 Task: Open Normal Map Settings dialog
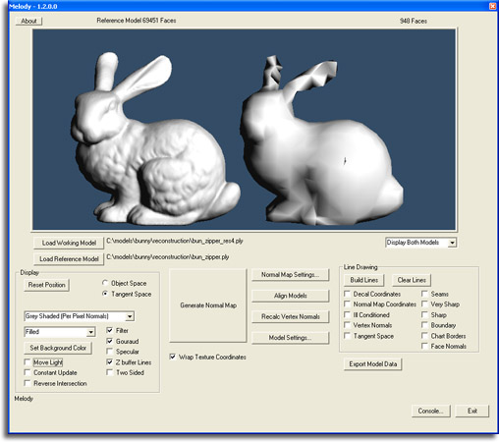[290, 275]
